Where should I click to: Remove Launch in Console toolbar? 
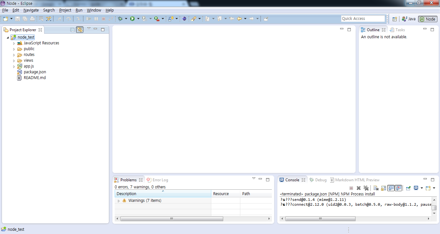point(359,188)
